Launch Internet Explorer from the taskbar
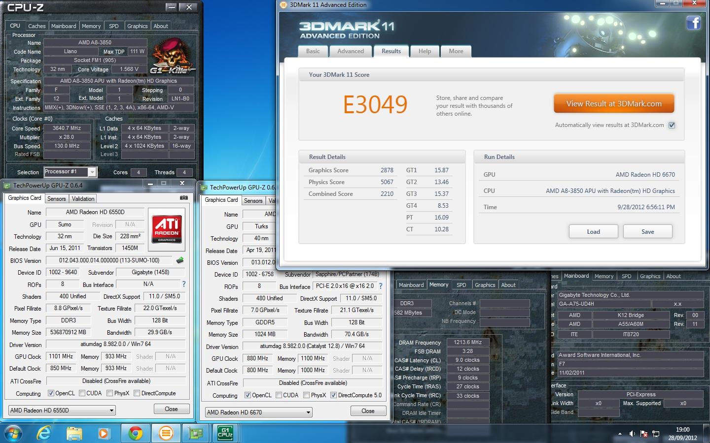710x443 pixels. pyautogui.click(x=44, y=433)
